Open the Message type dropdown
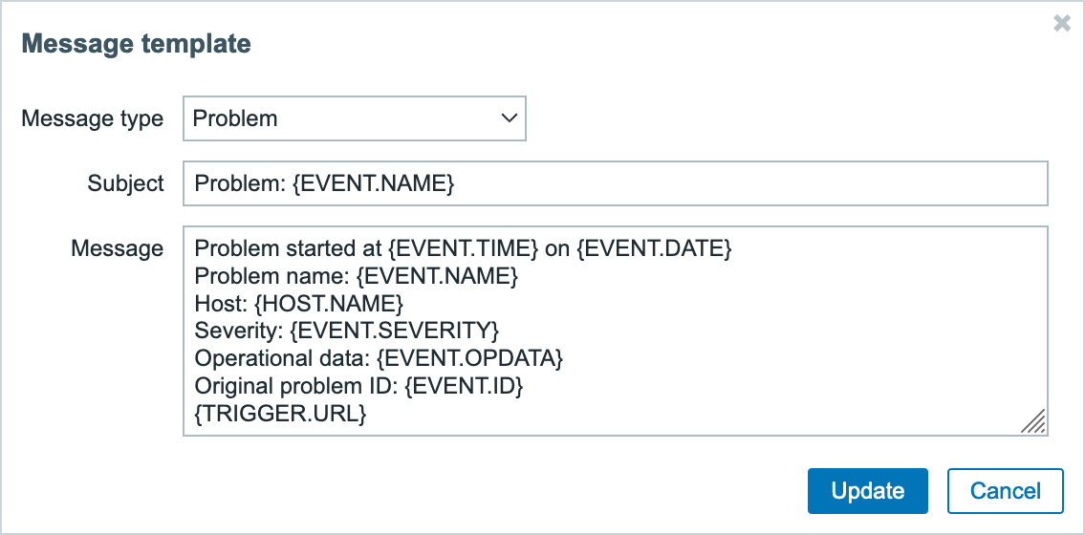The image size is (1085, 535). point(354,118)
